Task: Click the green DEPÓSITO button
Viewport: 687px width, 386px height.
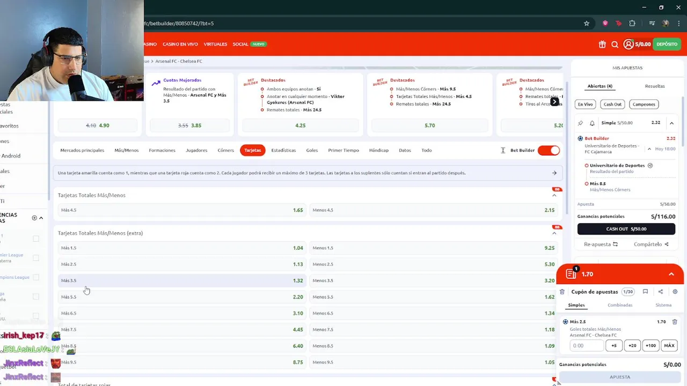Action: [667, 44]
